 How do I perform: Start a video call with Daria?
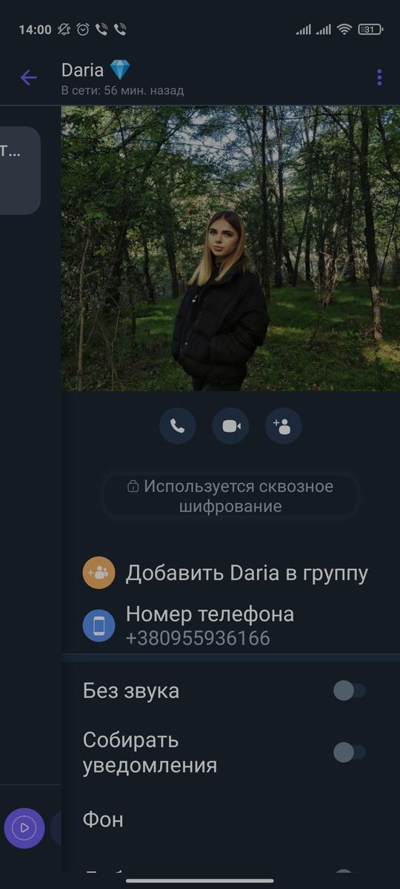tap(230, 426)
